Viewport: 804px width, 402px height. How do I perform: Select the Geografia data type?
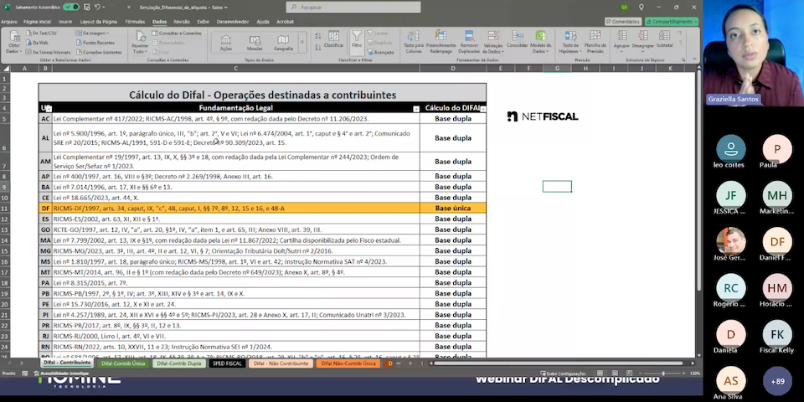tap(283, 43)
